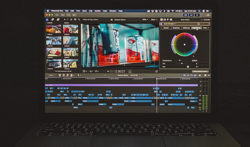This screenshot has height=147, width=250.
Task: Click Save Effects Preset button
Action: pos(200,71)
